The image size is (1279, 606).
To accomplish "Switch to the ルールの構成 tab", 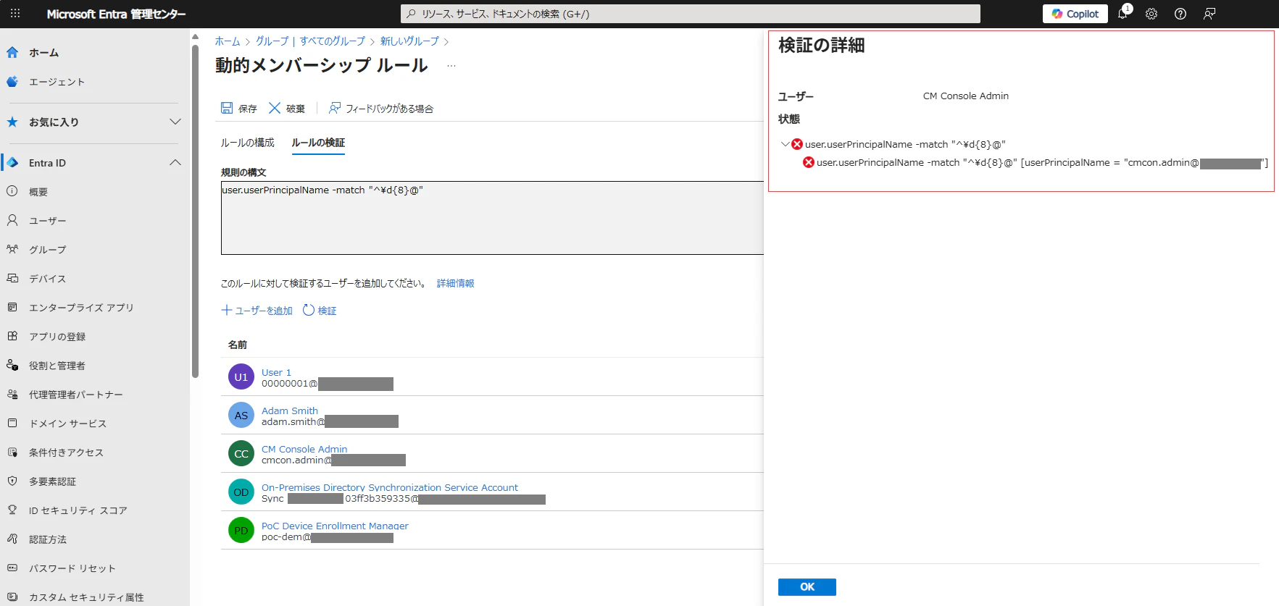I will [248, 143].
